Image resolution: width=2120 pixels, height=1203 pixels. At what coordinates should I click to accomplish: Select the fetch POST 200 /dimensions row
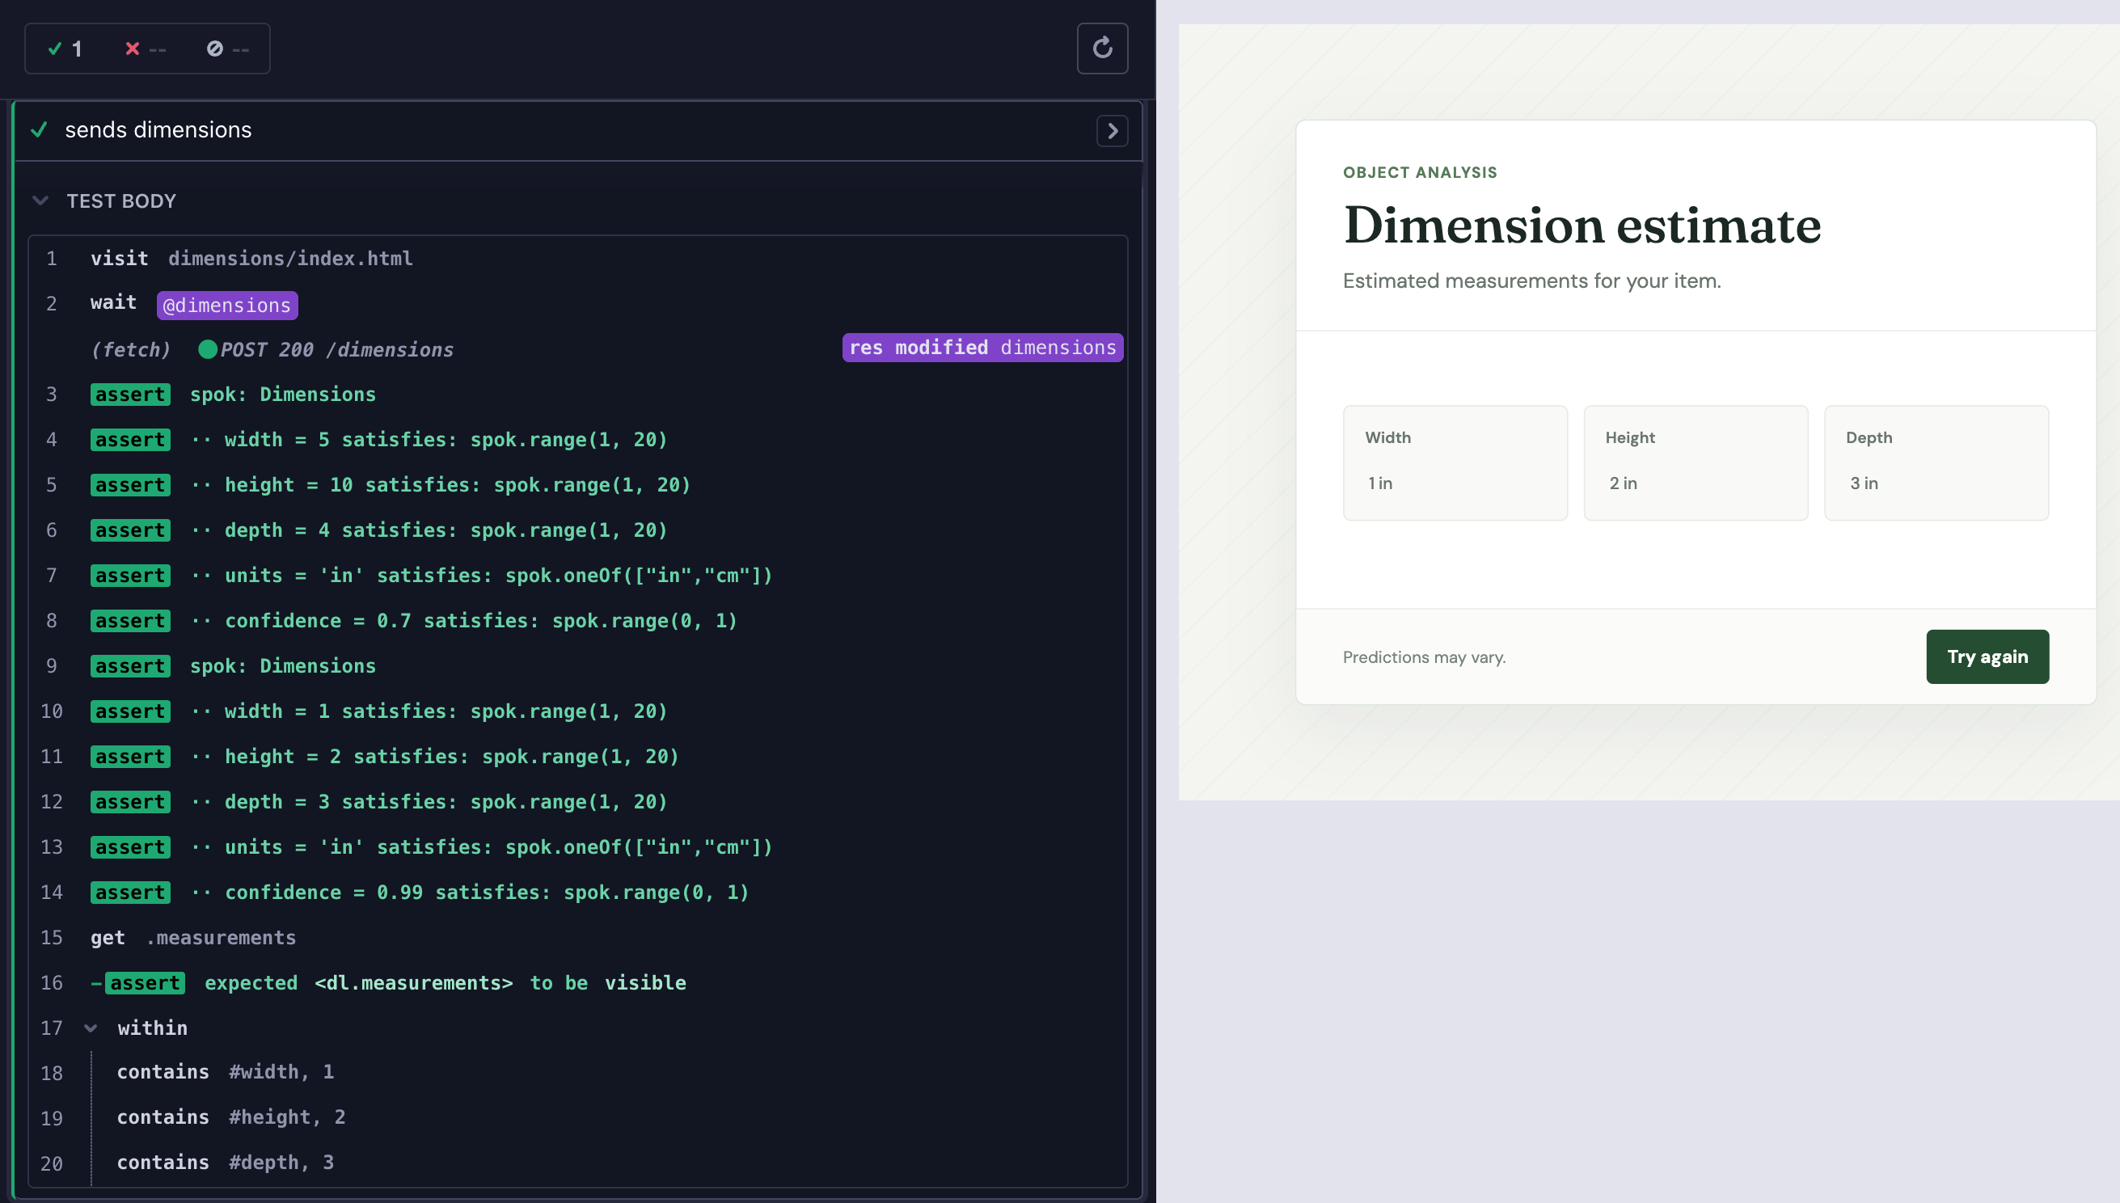coord(577,349)
